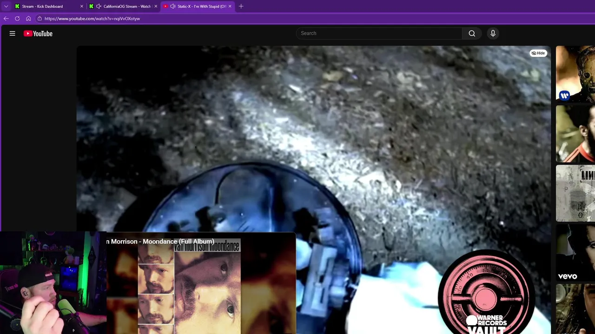This screenshot has width=595, height=334.
Task: Close the Static-X YouTube tab
Action: tap(230, 6)
